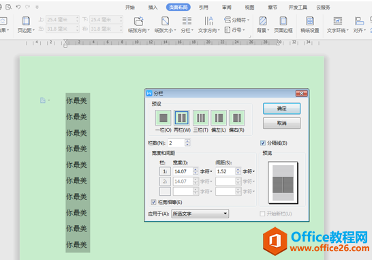This screenshot has width=374, height=260.
Task: Open the 文字环绕 text wrap tool
Action: [337, 25]
